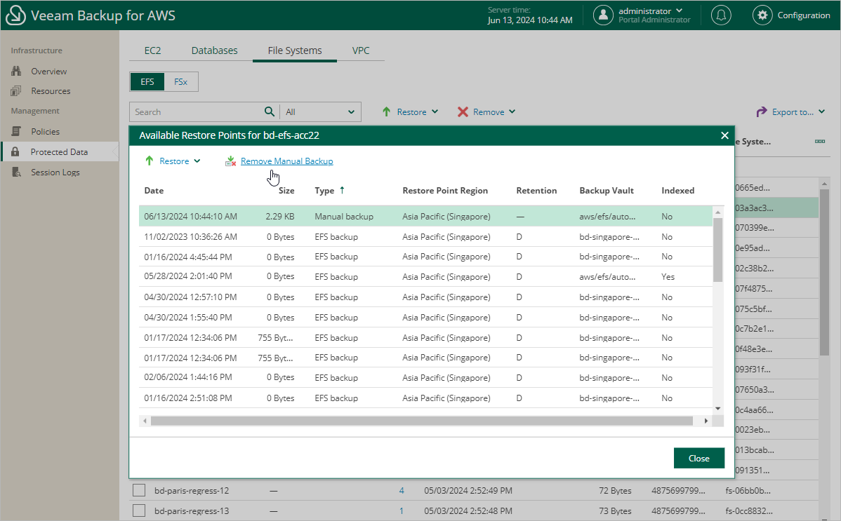The image size is (841, 521).
Task: Click the main table vertical scrollbar
Action: (x=824, y=272)
